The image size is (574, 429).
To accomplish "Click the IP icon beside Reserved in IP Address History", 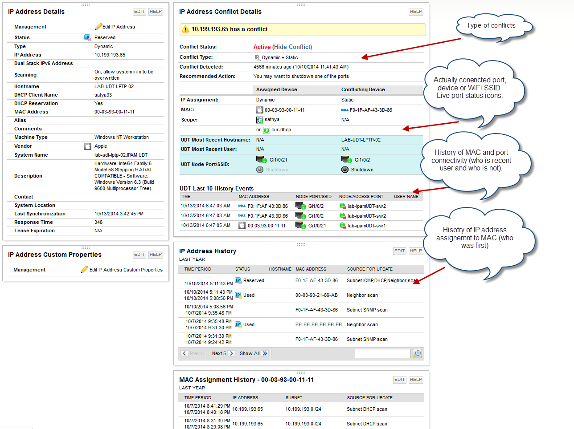I will coord(238,281).
